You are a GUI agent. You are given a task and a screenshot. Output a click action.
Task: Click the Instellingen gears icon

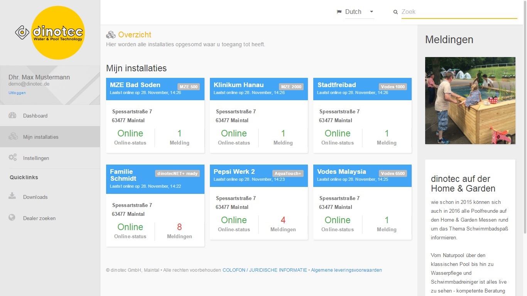(x=13, y=158)
